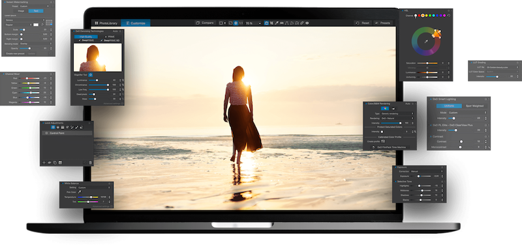Select PRIME denoising option
Viewport: 522px width, 248px height.
click(110, 37)
